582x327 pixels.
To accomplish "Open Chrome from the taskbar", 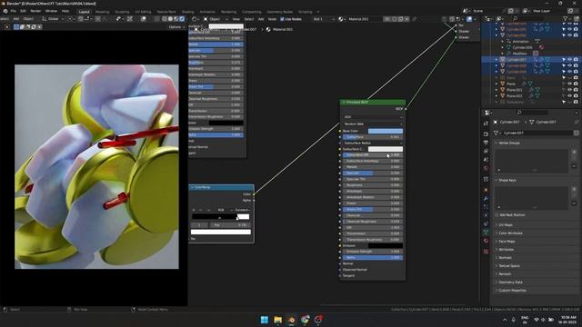I will point(306,320).
